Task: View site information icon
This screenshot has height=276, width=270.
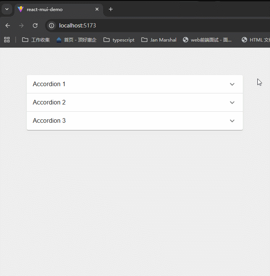Action: pos(52,26)
